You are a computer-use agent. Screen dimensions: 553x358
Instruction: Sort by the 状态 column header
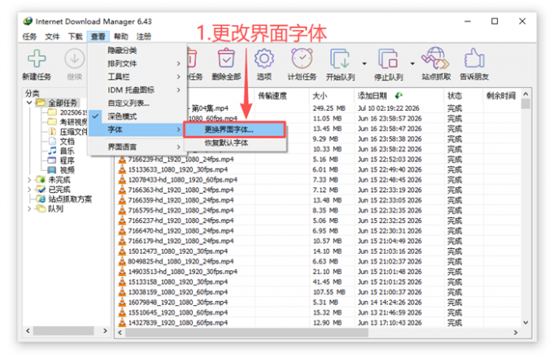click(463, 95)
